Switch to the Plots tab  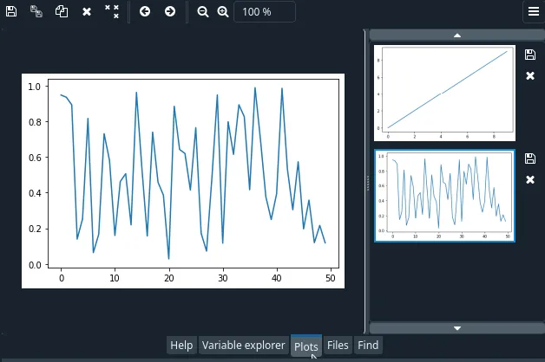click(x=305, y=346)
